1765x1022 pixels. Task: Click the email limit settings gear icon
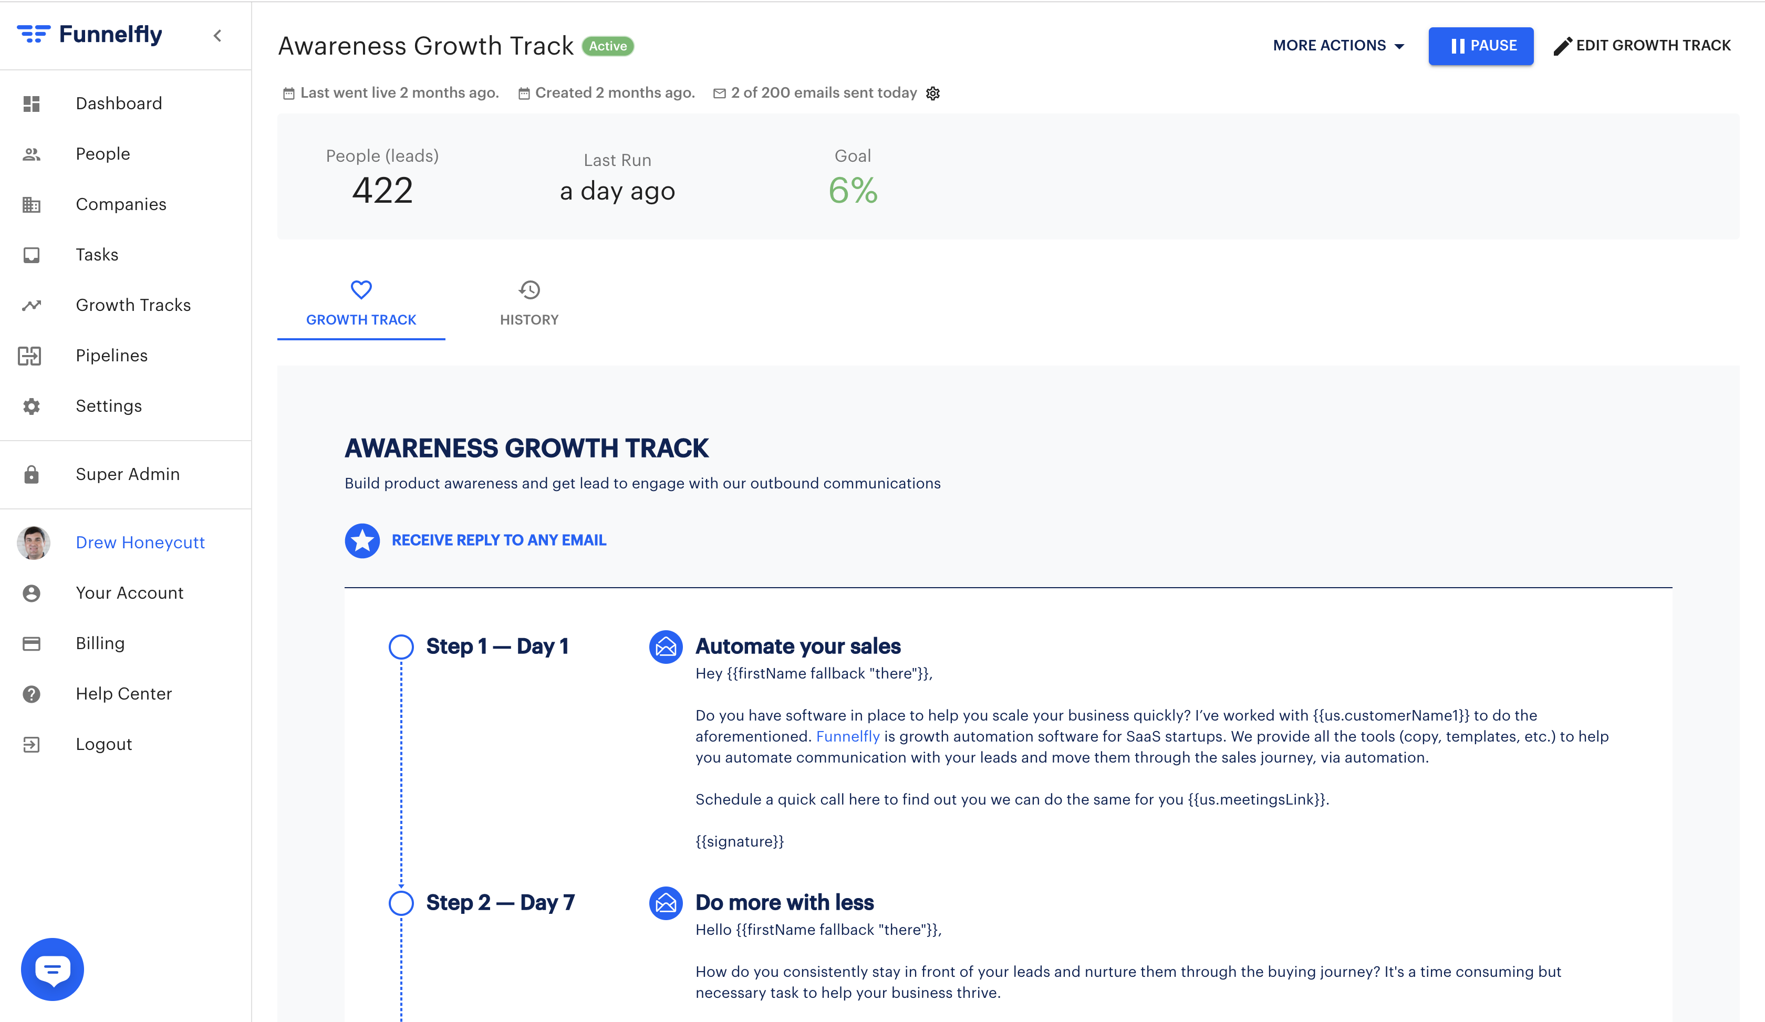pyautogui.click(x=933, y=93)
